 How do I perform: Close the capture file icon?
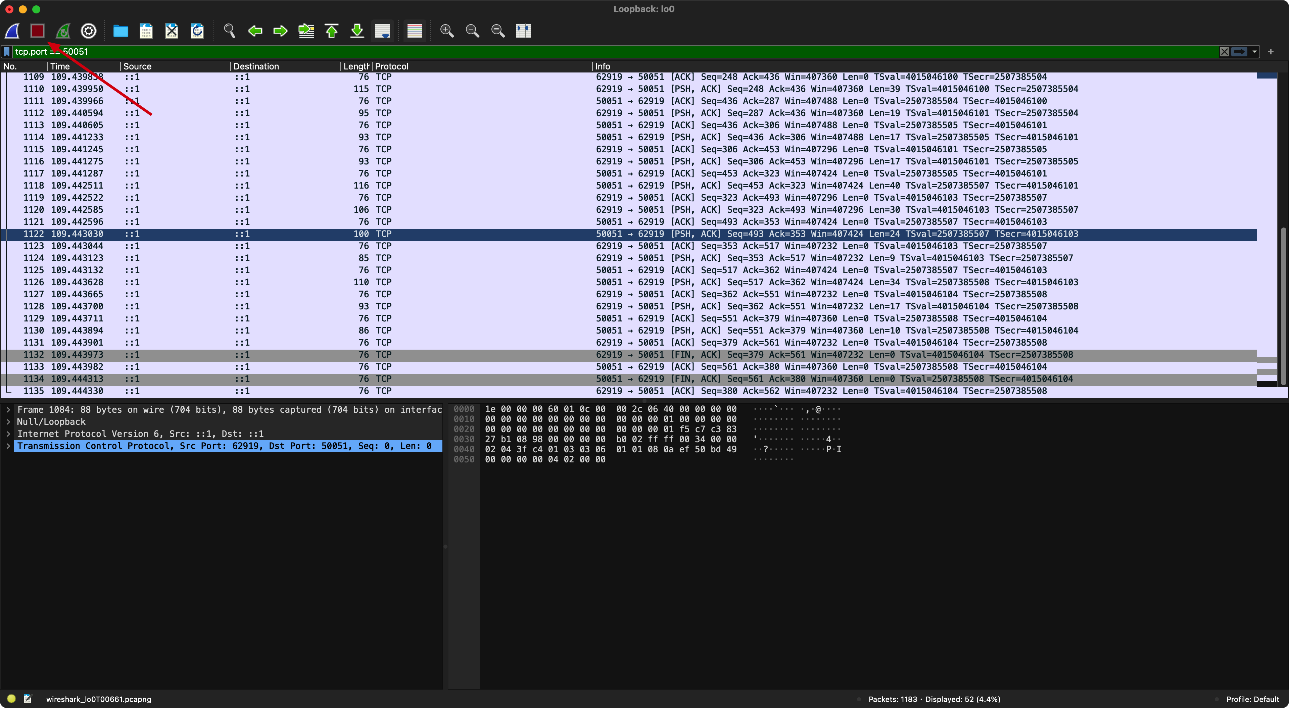pos(172,31)
